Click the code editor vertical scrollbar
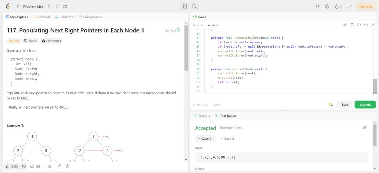Image resolution: width=379 pixels, height=173 pixels. [x=375, y=86]
